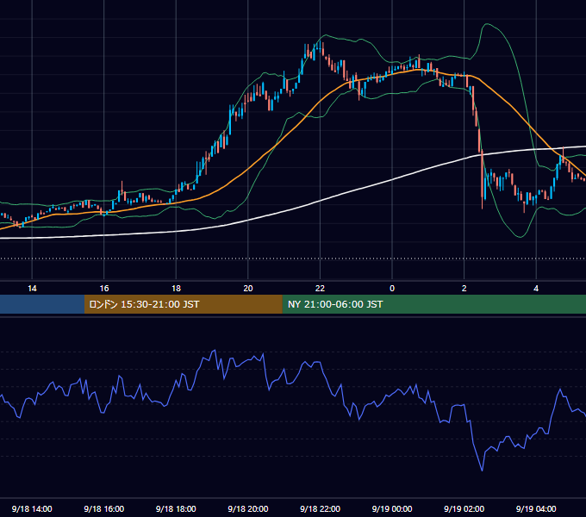Click the 4 hour axis label
The width and height of the screenshot is (586, 517).
pos(536,289)
